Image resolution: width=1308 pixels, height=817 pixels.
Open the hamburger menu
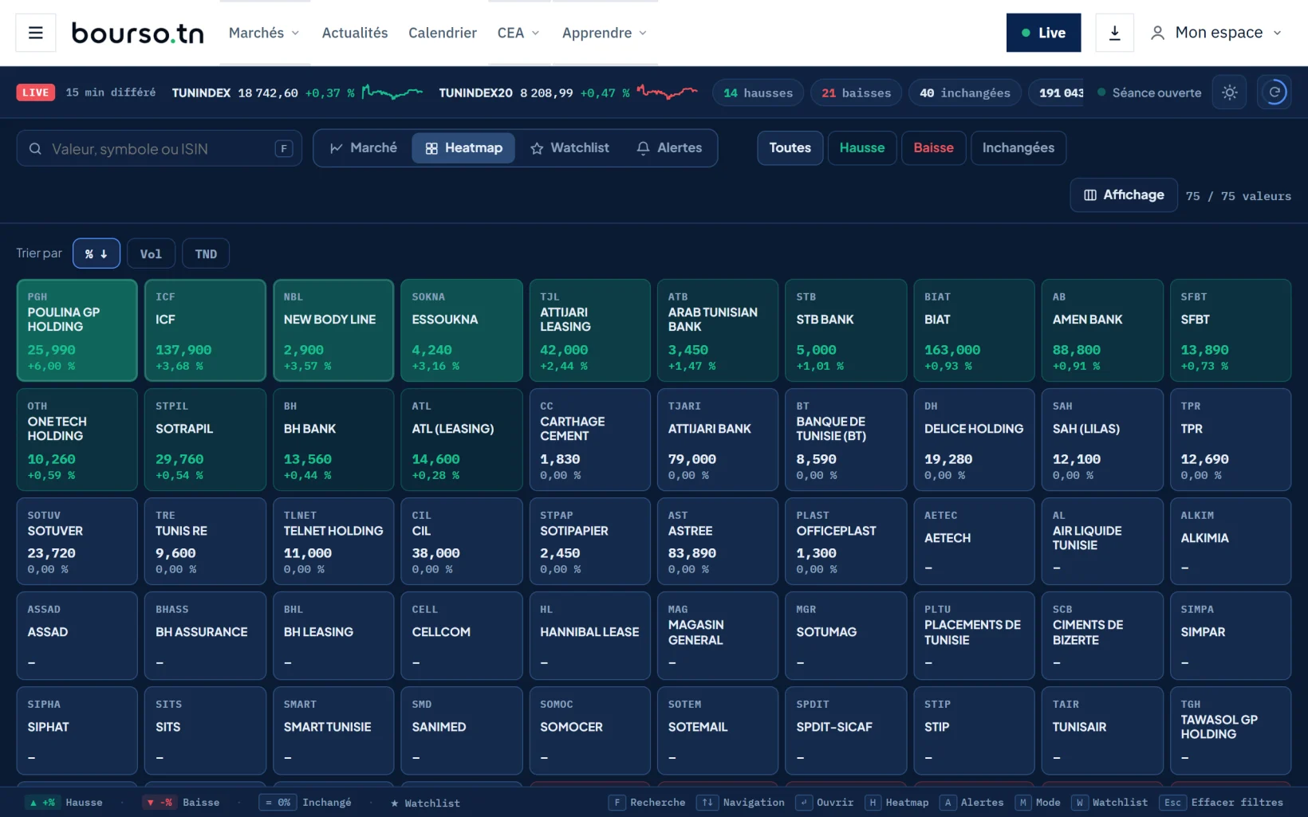point(36,33)
